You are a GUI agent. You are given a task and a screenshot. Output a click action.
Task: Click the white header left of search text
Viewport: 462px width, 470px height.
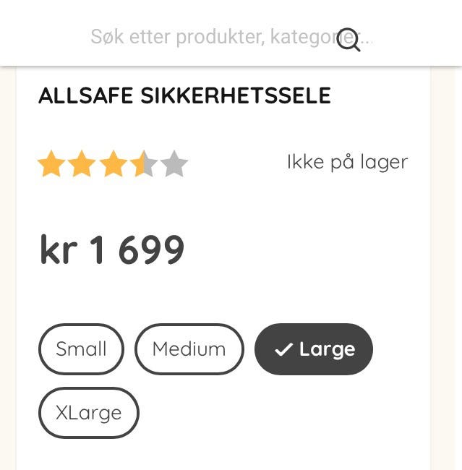tap(43, 36)
